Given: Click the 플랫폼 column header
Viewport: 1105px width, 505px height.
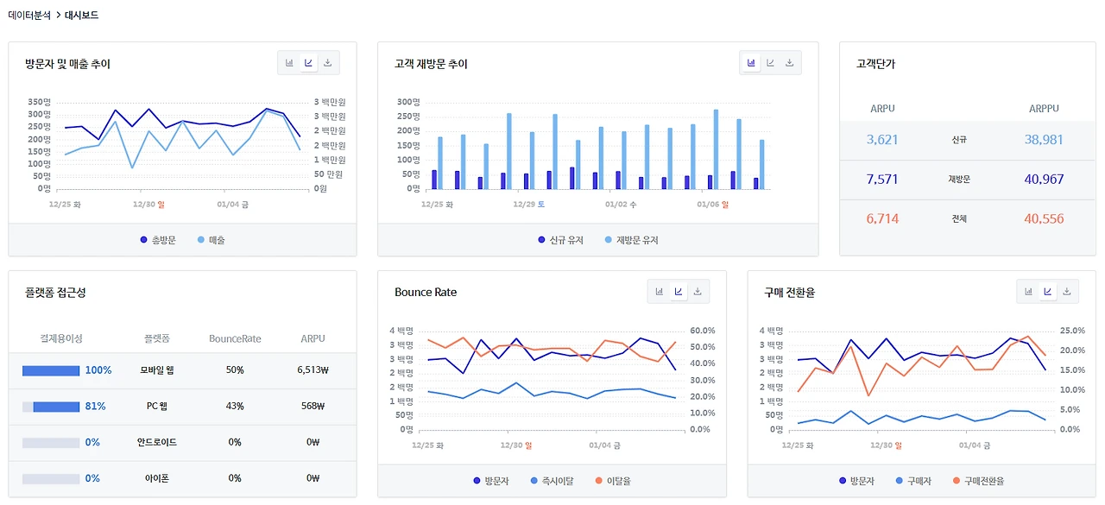Looking at the screenshot, I should [157, 338].
